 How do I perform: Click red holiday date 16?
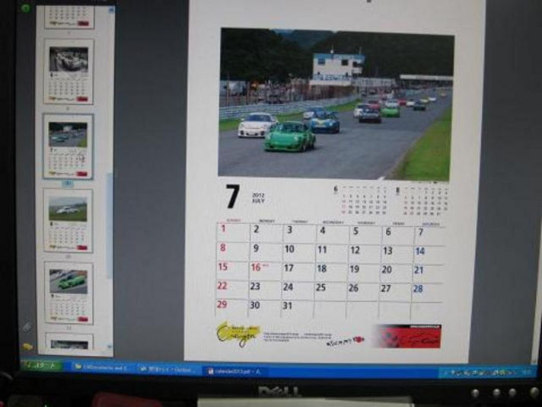(x=256, y=268)
